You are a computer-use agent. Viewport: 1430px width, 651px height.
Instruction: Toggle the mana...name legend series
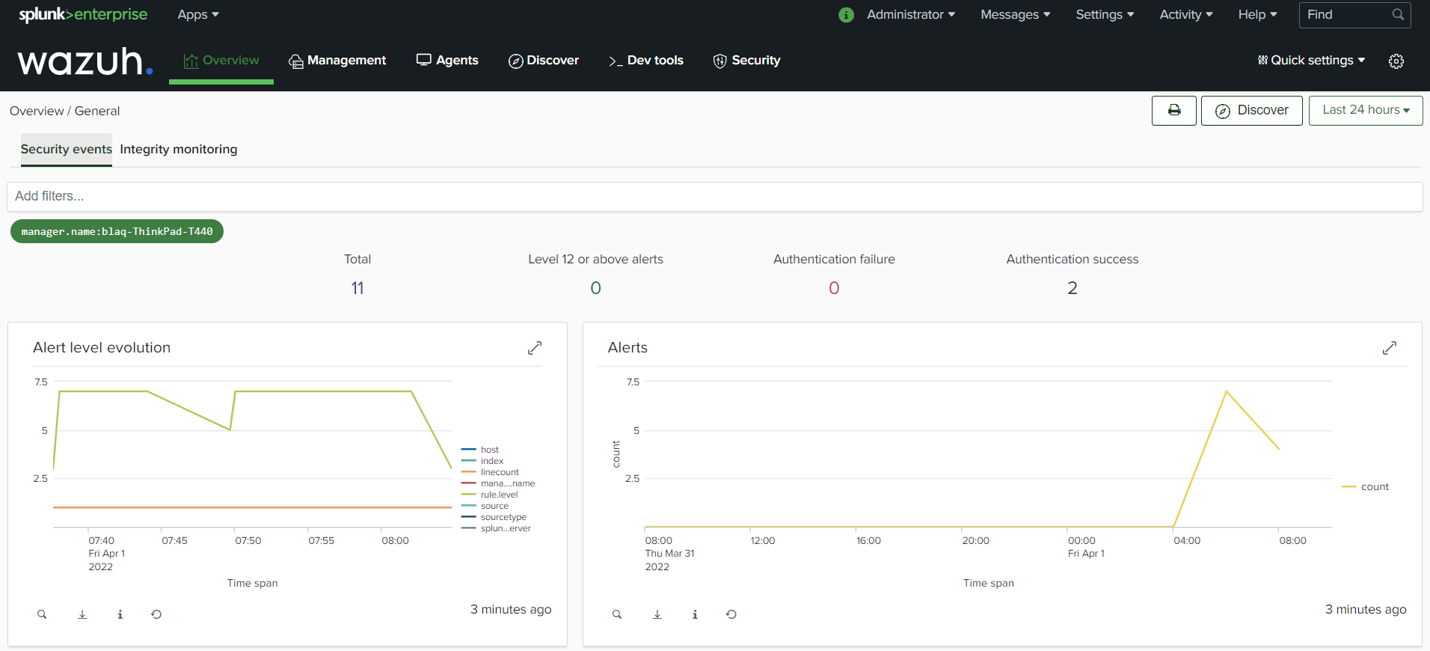498,483
